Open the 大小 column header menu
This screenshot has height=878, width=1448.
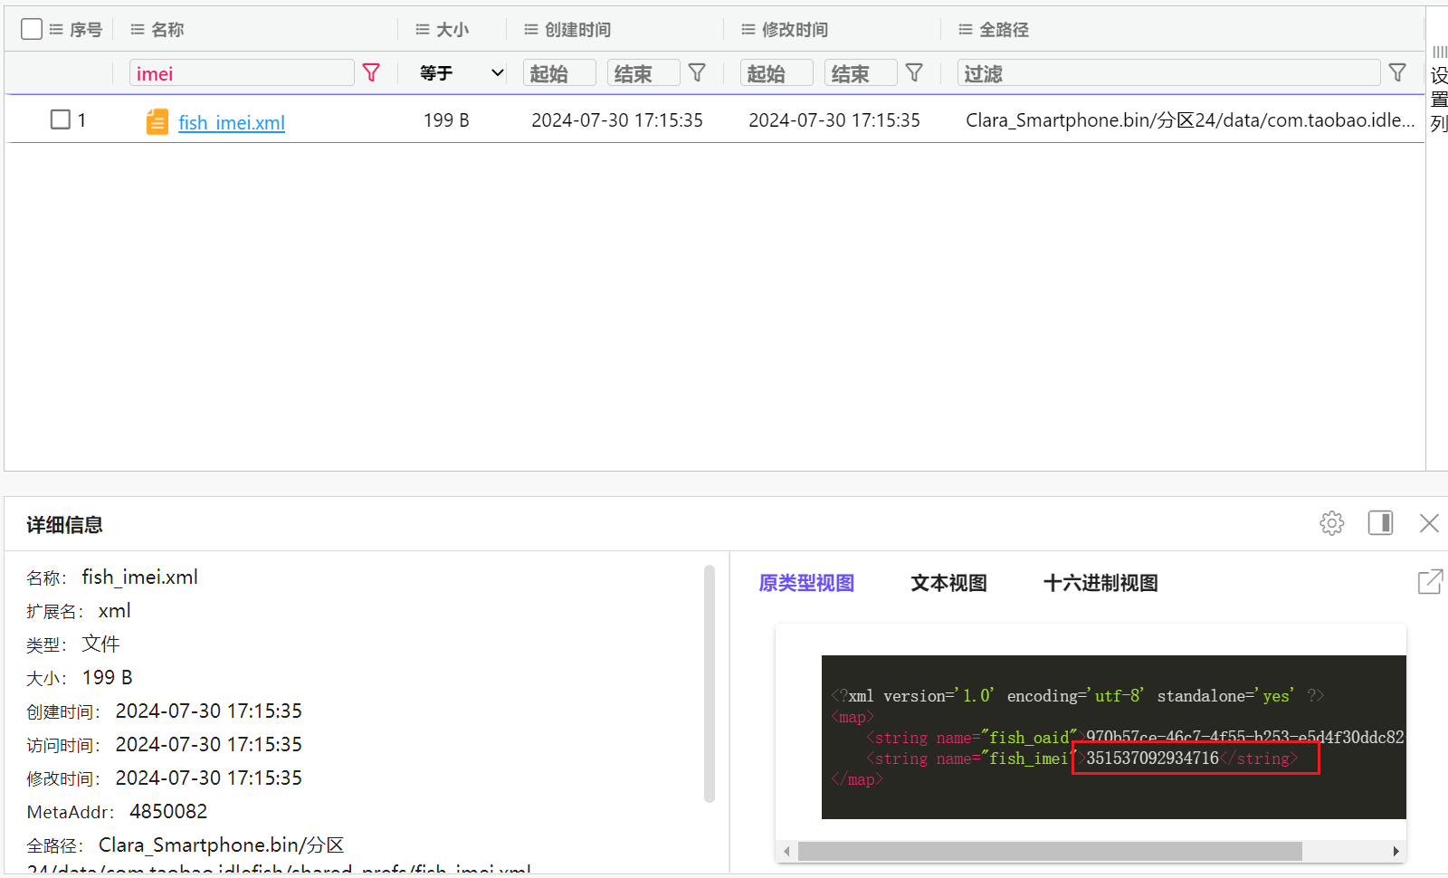422,30
